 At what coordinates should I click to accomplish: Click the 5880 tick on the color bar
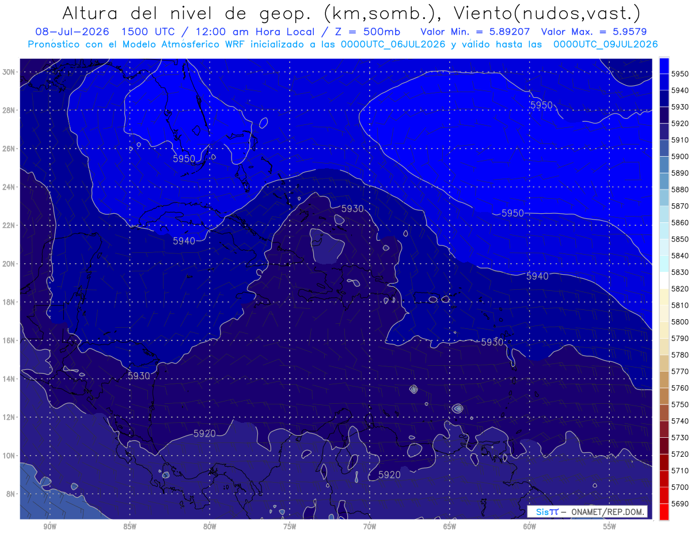pyautogui.click(x=680, y=189)
